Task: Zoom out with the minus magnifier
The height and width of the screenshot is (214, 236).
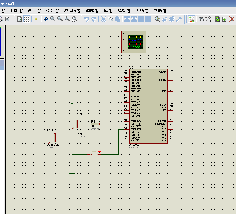Action: 60,19
